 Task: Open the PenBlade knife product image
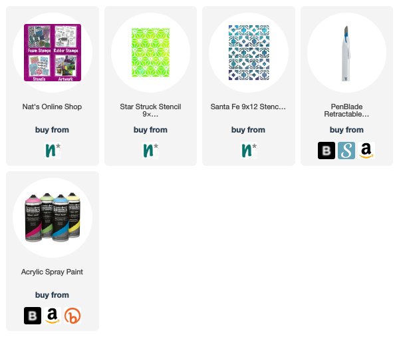[346, 53]
